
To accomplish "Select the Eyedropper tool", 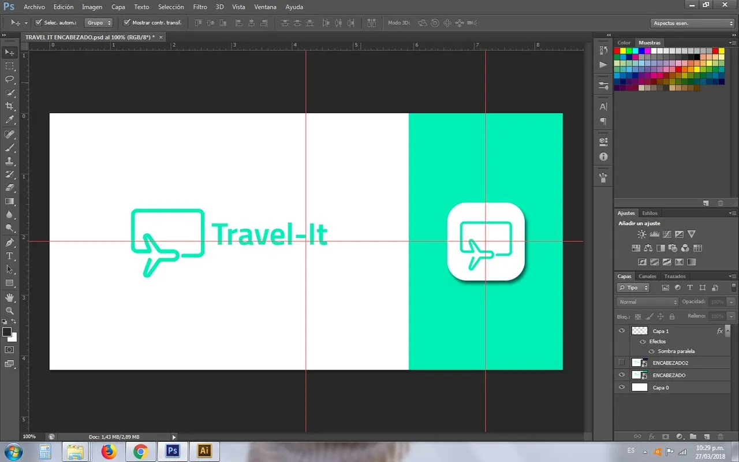I will click(9, 120).
